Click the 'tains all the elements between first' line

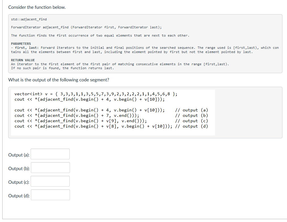point(132,52)
